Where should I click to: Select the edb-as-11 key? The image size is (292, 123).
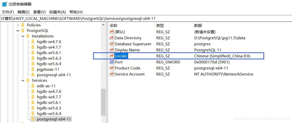click(x=46, y=86)
